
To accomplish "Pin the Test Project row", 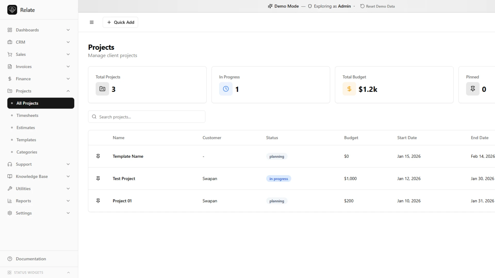I will (x=98, y=179).
